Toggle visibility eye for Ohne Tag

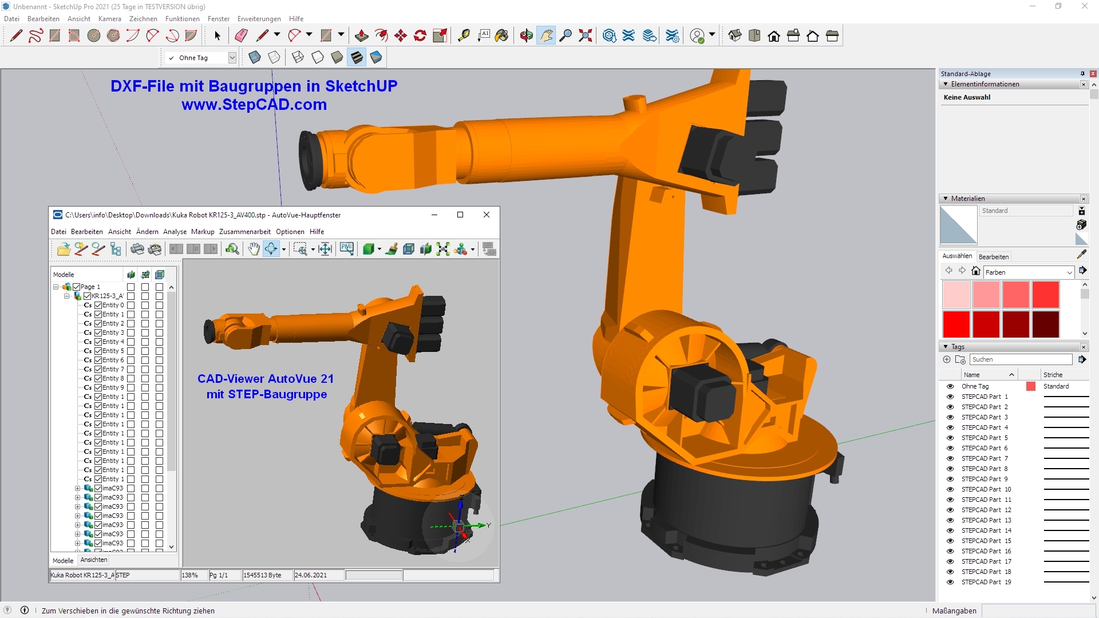(950, 386)
